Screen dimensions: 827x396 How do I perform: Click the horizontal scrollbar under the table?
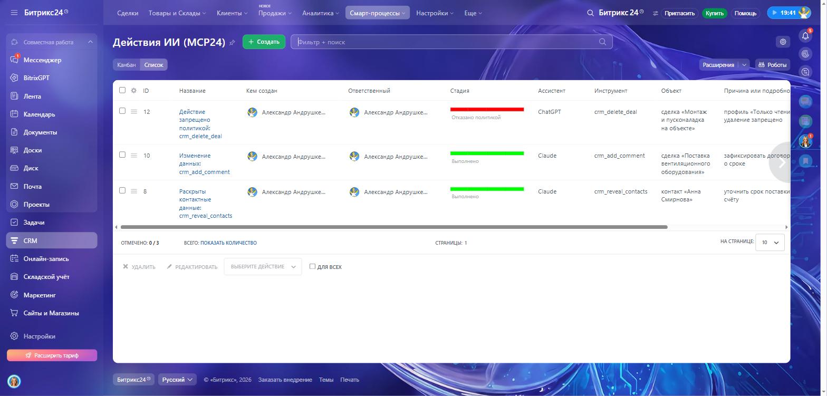[x=394, y=227]
